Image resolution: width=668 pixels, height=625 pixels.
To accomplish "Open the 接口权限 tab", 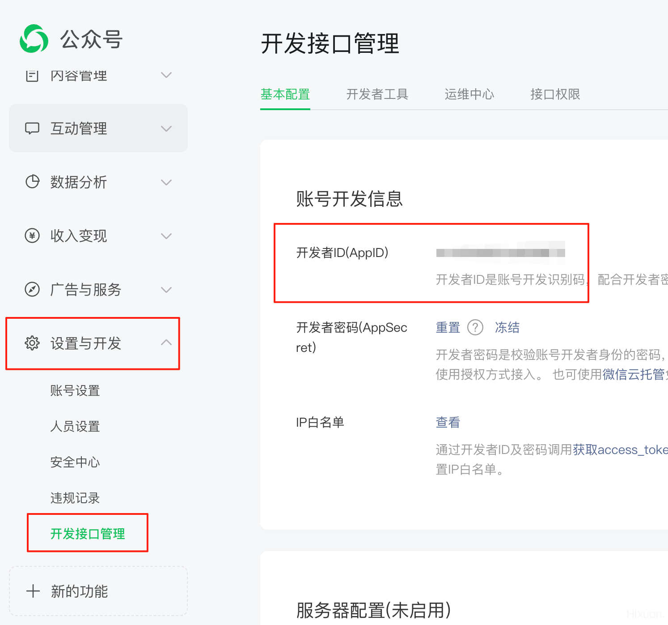I will (x=555, y=94).
